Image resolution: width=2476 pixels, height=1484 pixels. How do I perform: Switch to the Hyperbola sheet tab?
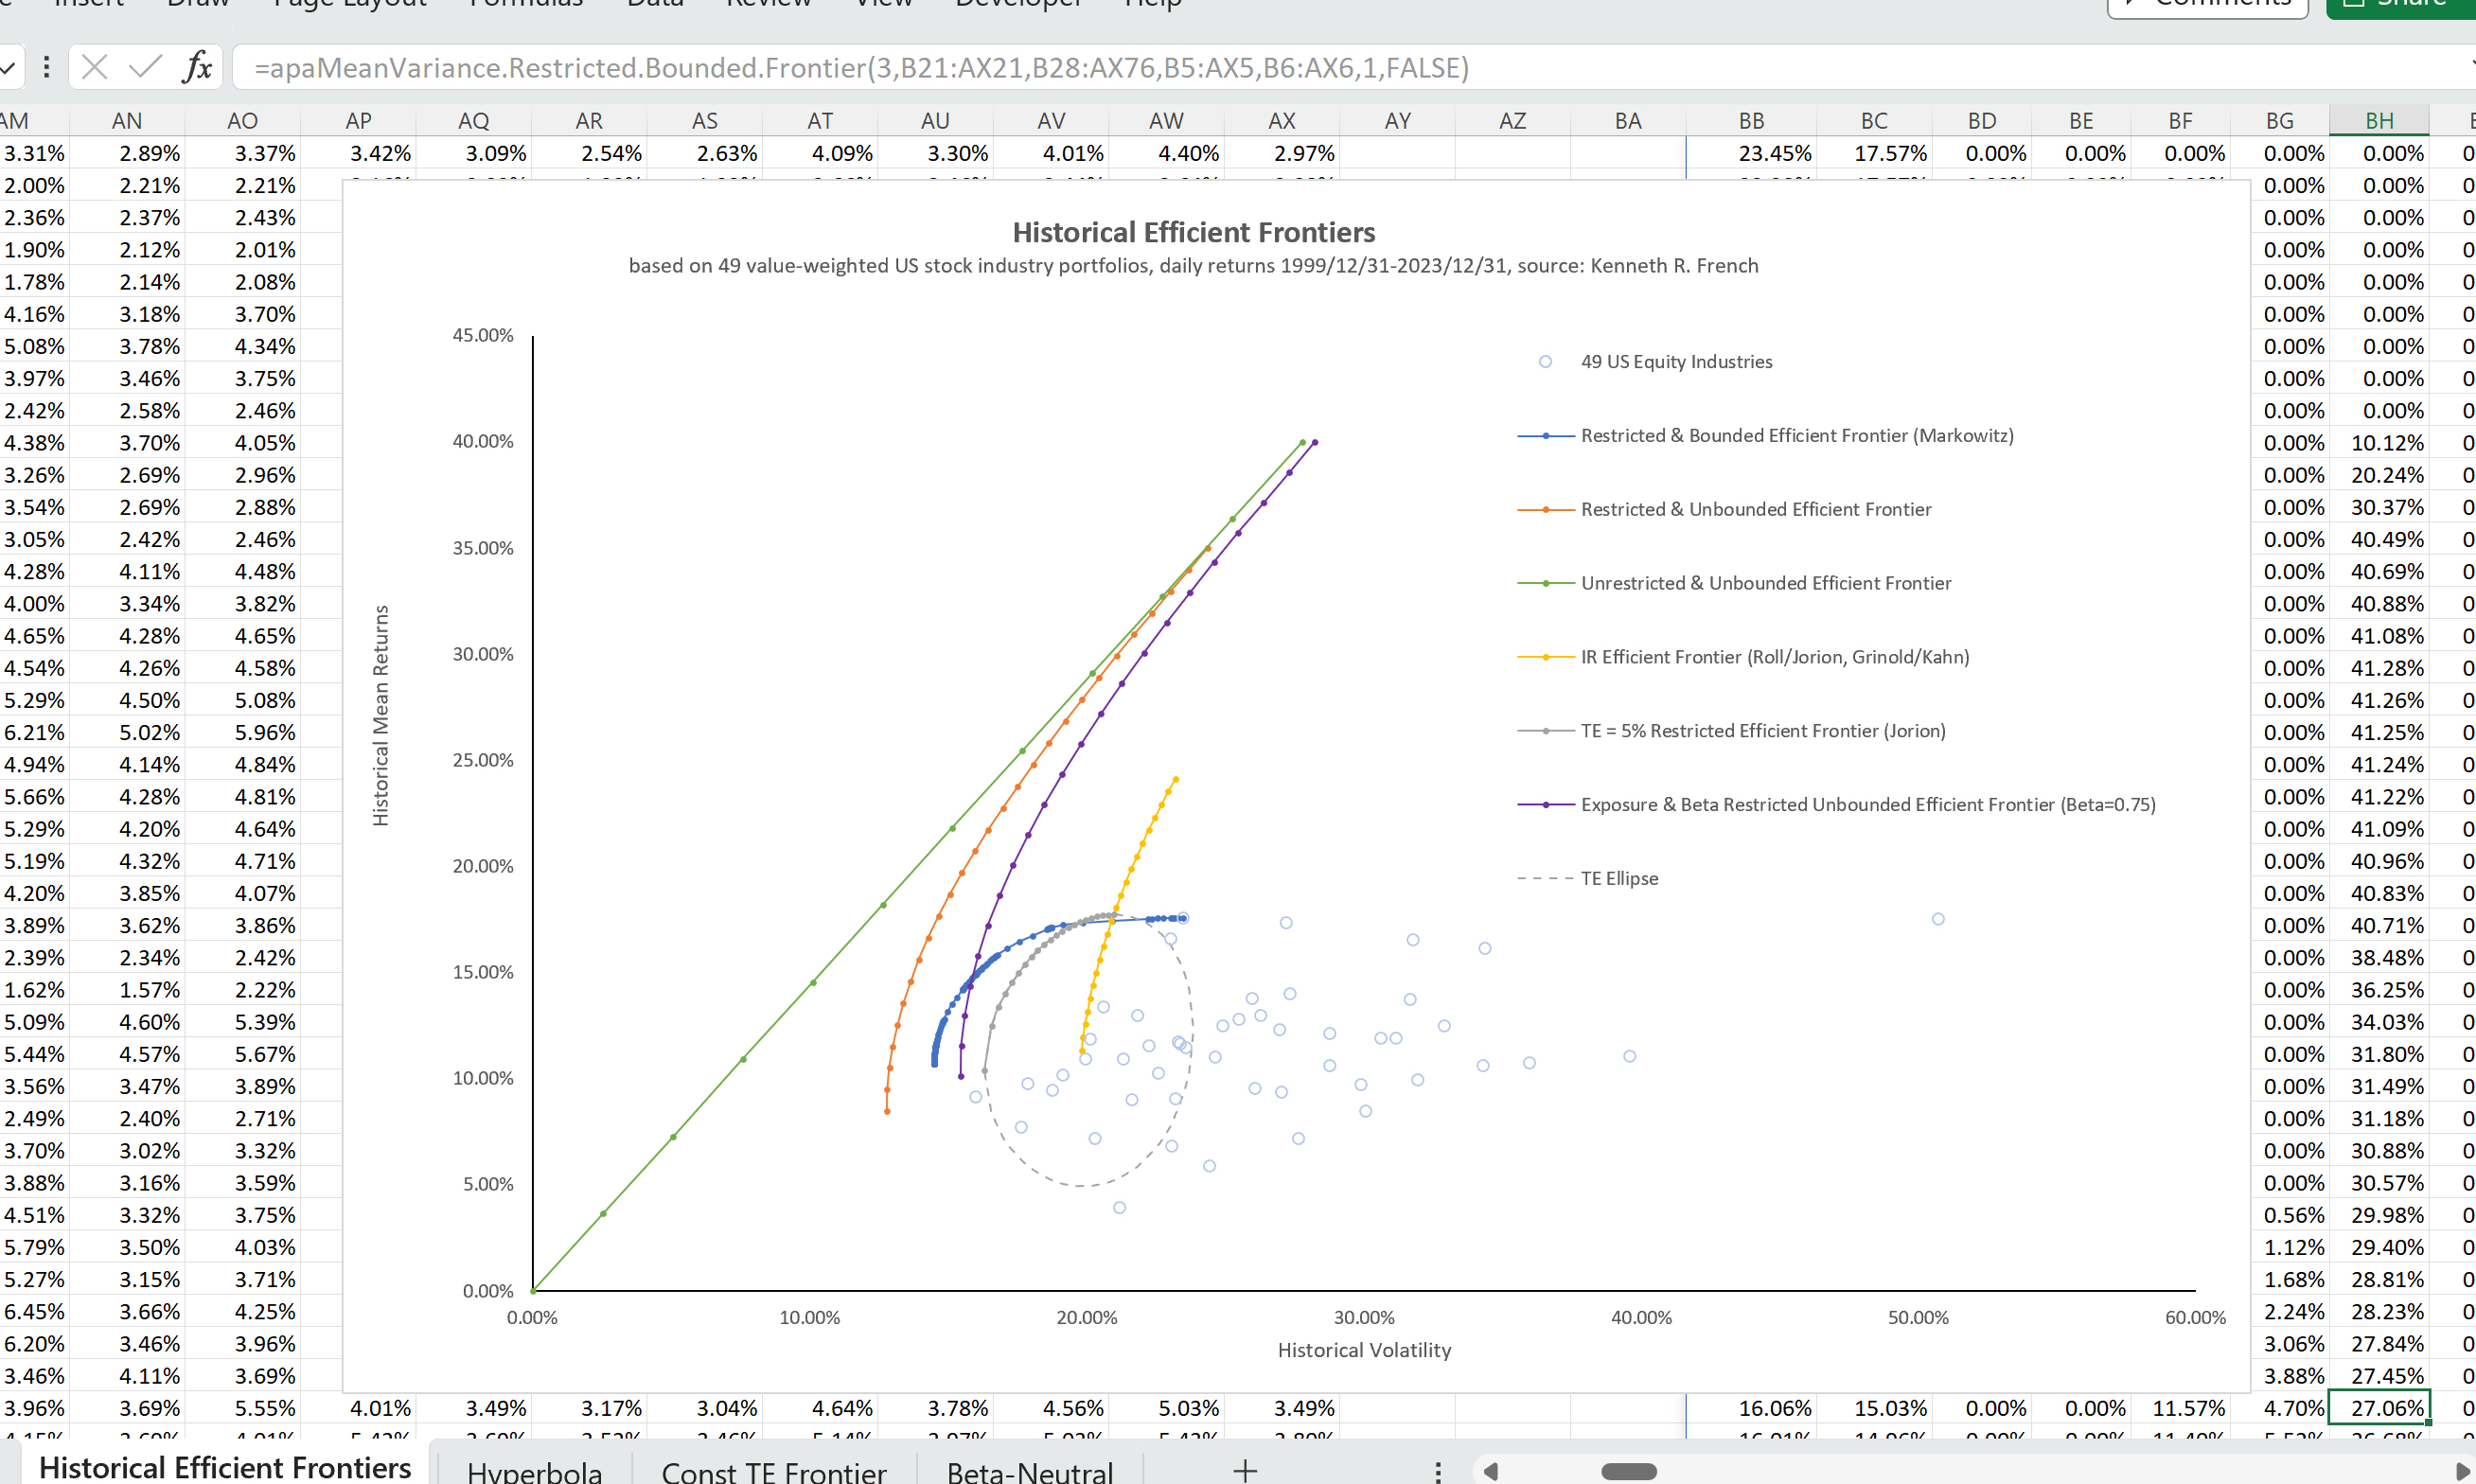(x=534, y=1471)
